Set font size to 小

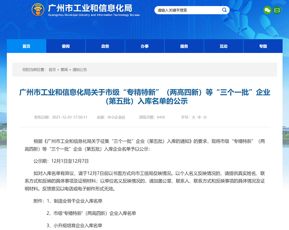205,117
